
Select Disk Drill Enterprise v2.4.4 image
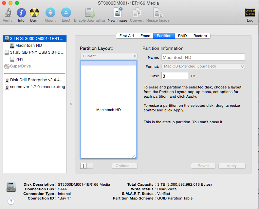coord(35,80)
